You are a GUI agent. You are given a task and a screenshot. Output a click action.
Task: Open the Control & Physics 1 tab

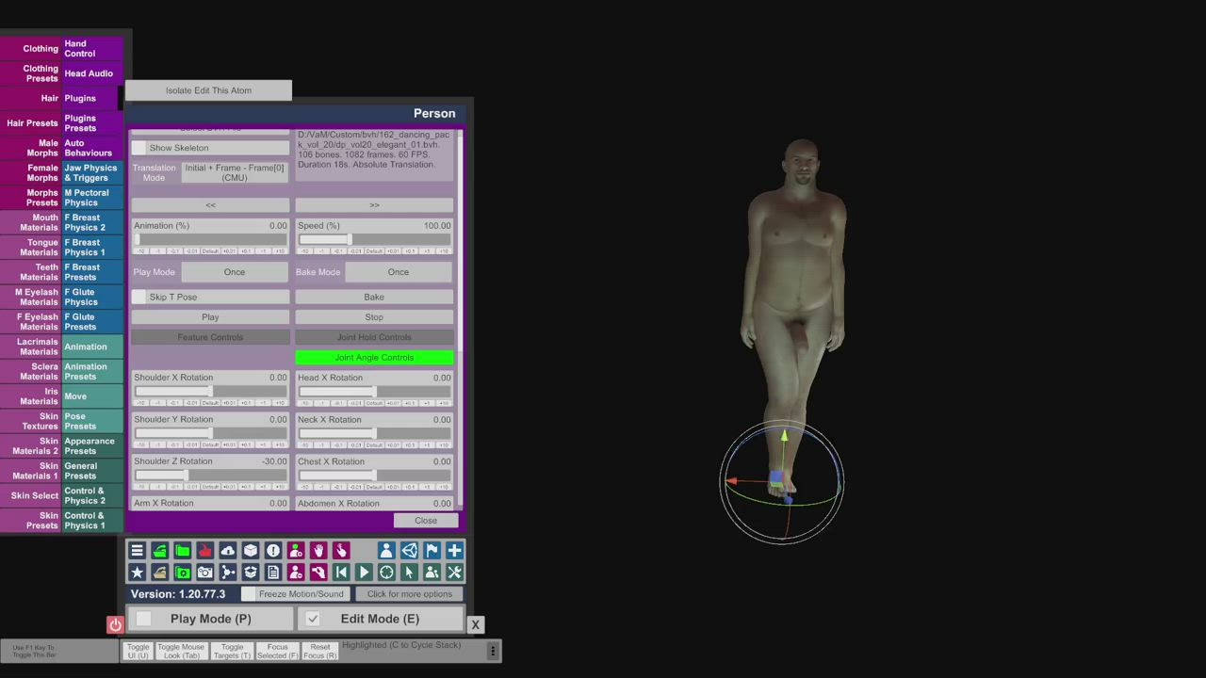click(92, 521)
